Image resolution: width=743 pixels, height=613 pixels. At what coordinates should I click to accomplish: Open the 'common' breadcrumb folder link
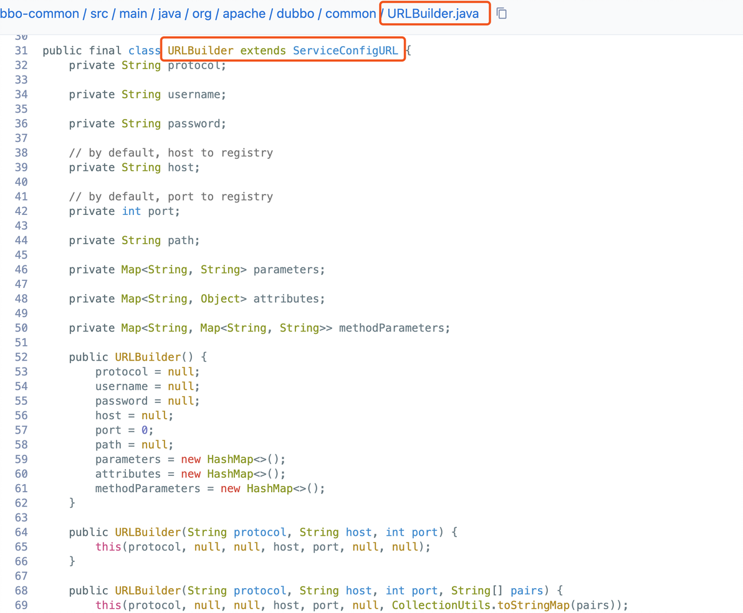[350, 14]
